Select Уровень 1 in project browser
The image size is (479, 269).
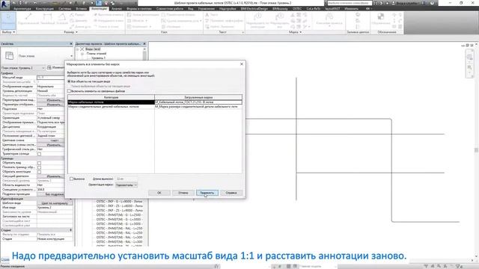(98, 58)
